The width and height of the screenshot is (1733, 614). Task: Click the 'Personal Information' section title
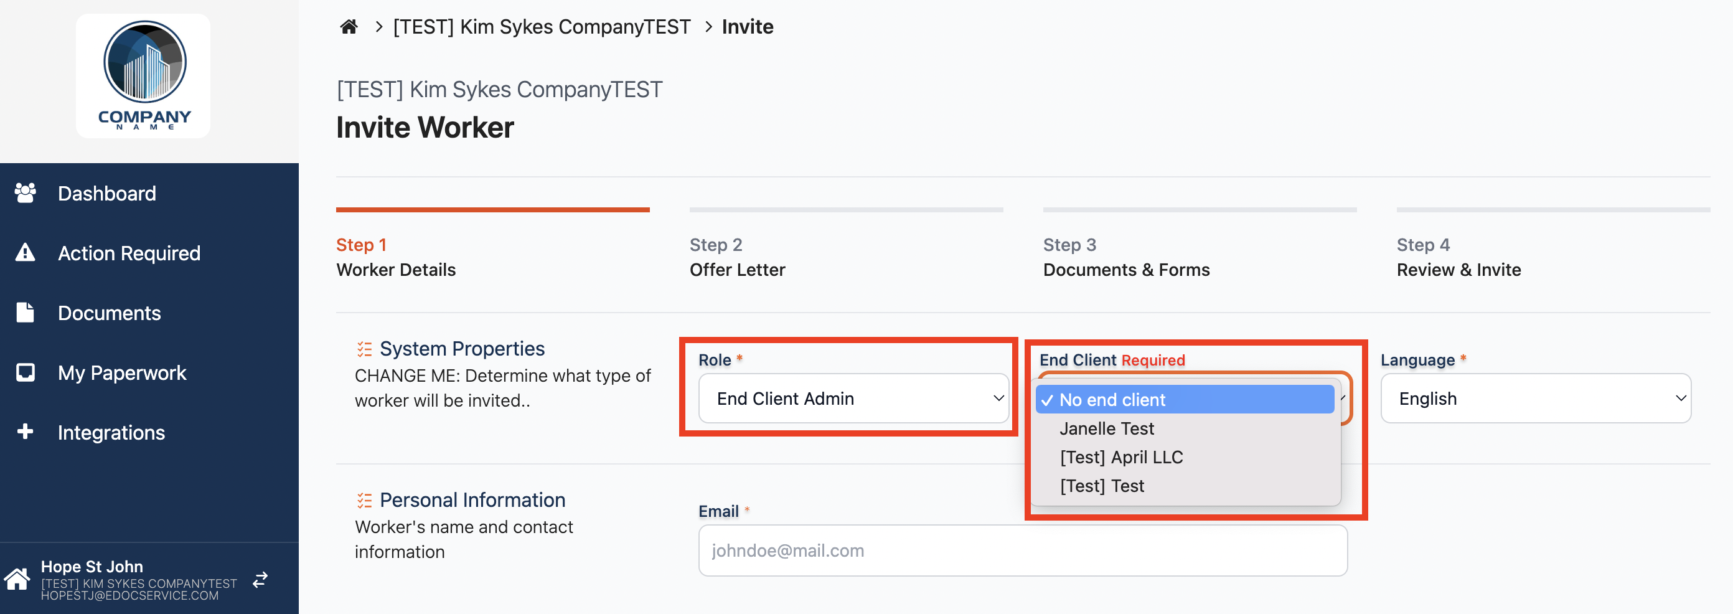point(472,500)
